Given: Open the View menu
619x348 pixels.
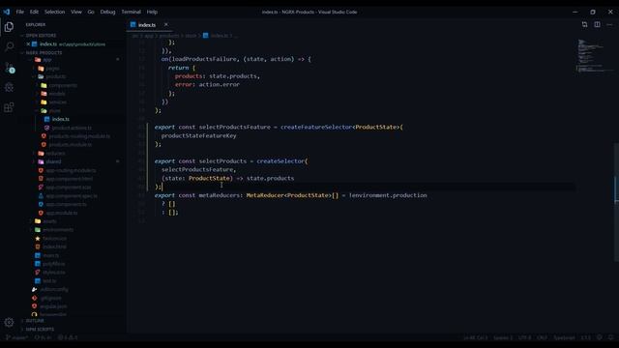Looking at the screenshot, I should (76, 12).
